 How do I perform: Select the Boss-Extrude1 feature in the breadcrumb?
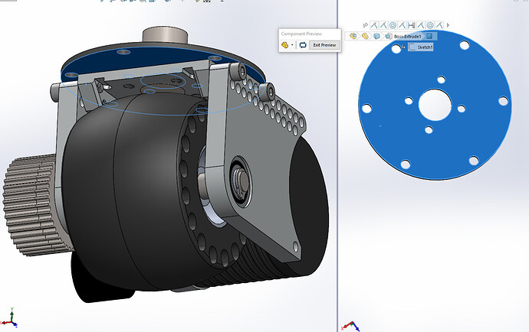(408, 35)
